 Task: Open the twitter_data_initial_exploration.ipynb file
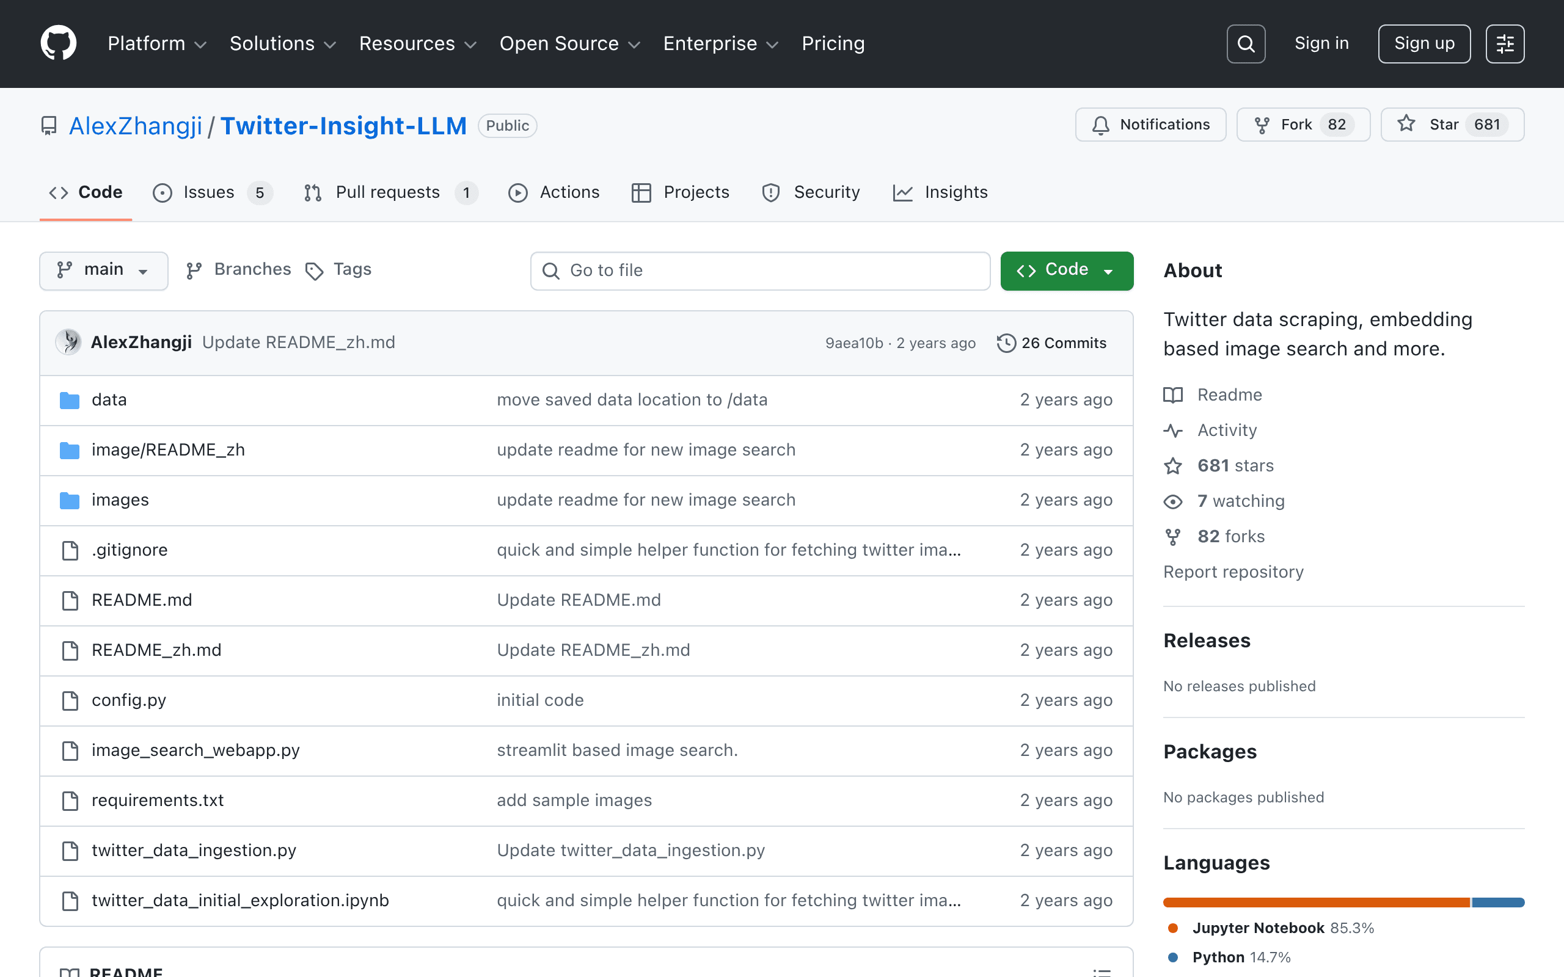coord(241,901)
